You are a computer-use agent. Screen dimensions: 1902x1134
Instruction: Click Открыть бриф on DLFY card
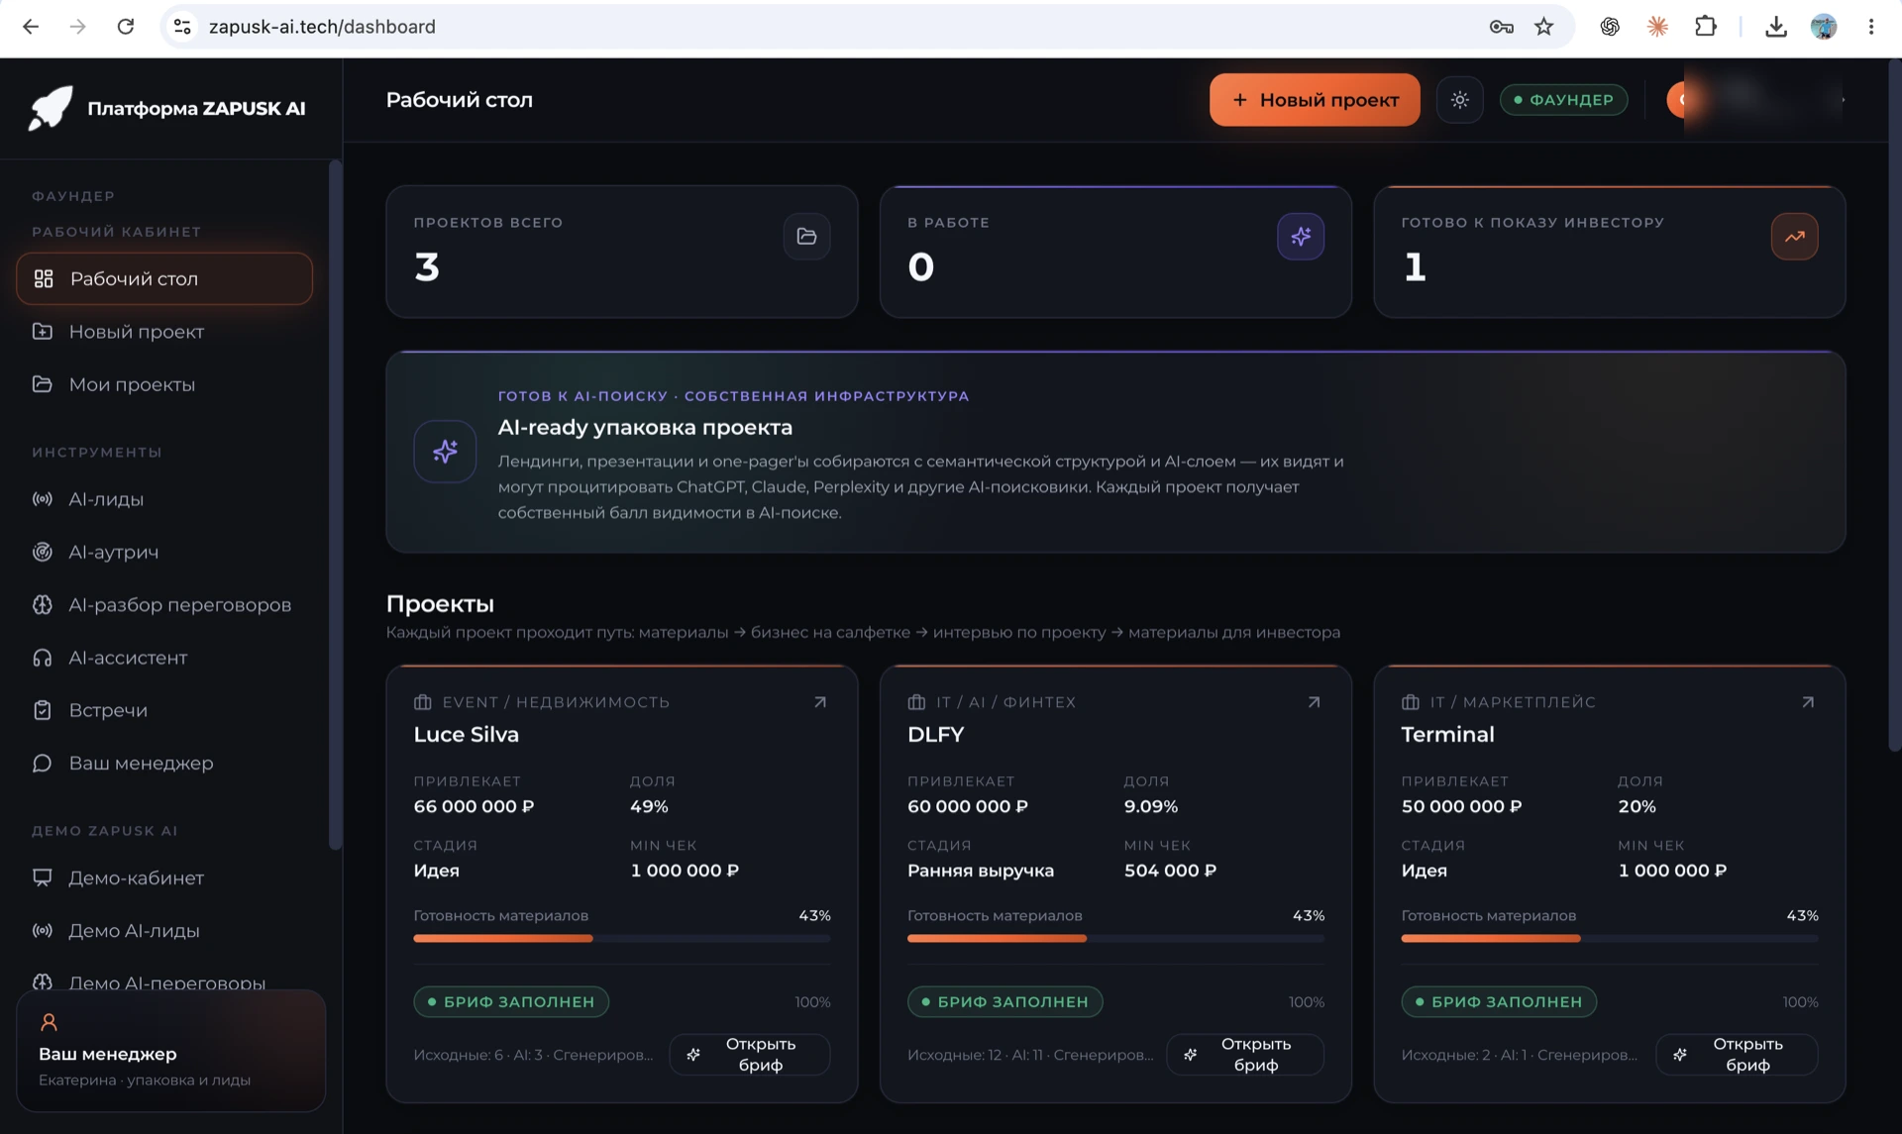pos(1244,1055)
